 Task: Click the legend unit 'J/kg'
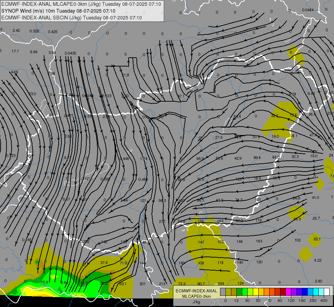click(196, 302)
